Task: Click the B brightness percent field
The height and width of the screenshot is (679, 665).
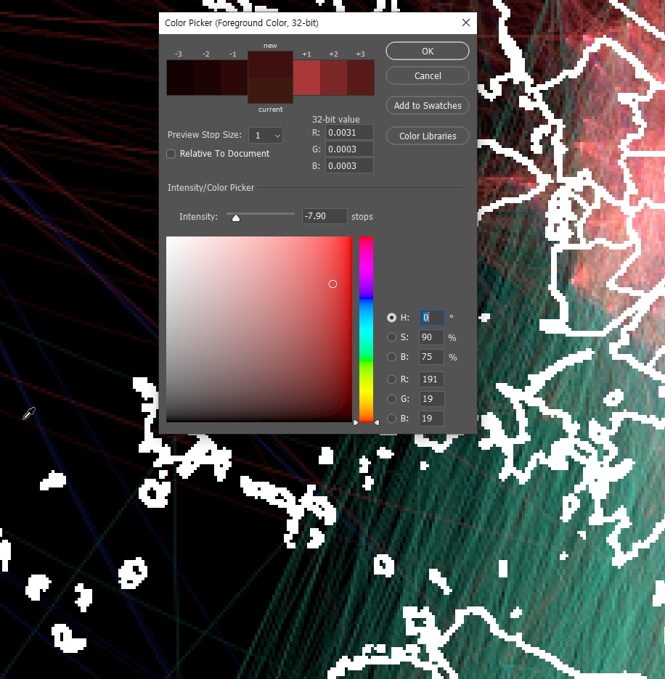Action: click(x=431, y=357)
